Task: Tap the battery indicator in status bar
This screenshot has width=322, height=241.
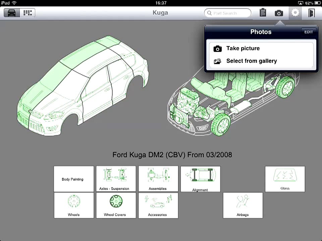Action: click(x=317, y=3)
